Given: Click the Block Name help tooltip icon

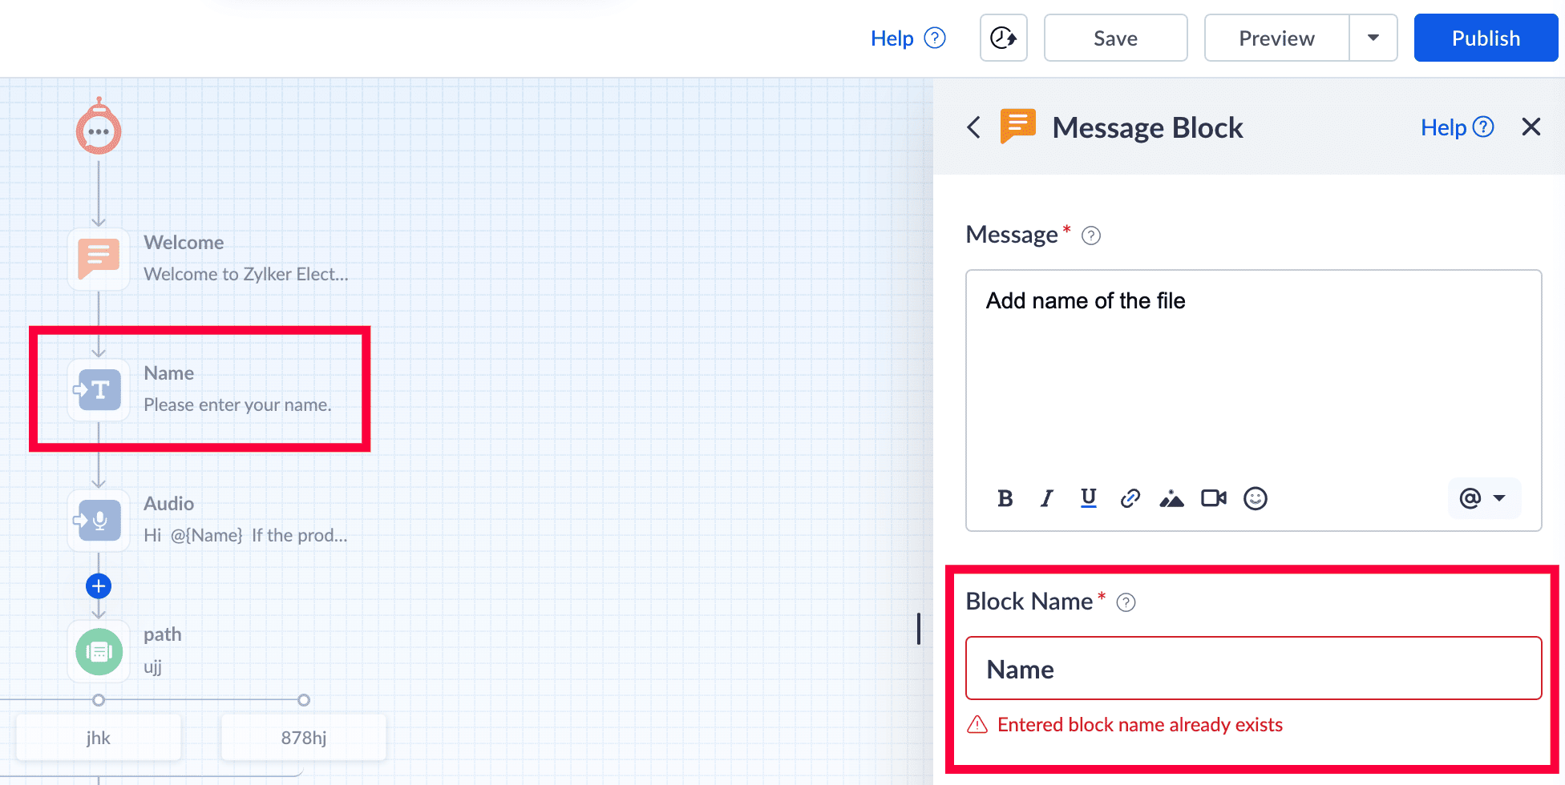Looking at the screenshot, I should pos(1126,602).
